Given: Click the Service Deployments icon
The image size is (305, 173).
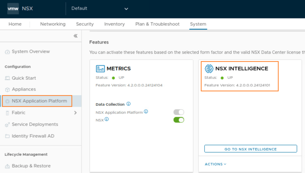Looking at the screenshot, I should (x=7, y=125).
